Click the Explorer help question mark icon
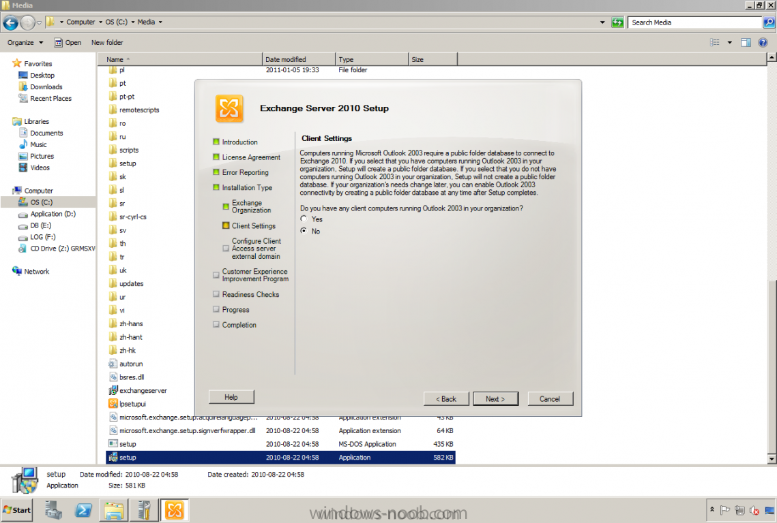This screenshot has height=523, width=777. click(763, 42)
